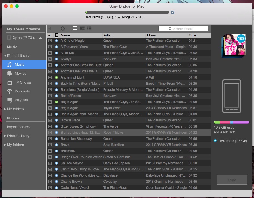Sort songs by Artist column
The width and height of the screenshot is (254, 198).
[124, 35]
